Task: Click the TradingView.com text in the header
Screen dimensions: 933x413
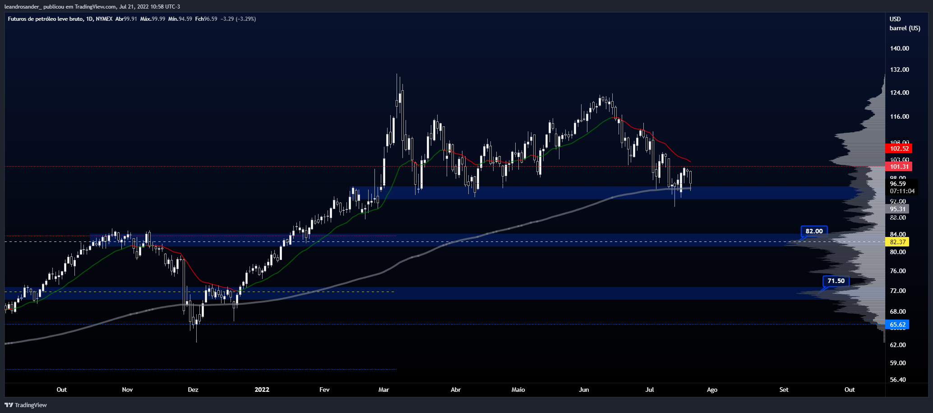Action: pos(94,6)
